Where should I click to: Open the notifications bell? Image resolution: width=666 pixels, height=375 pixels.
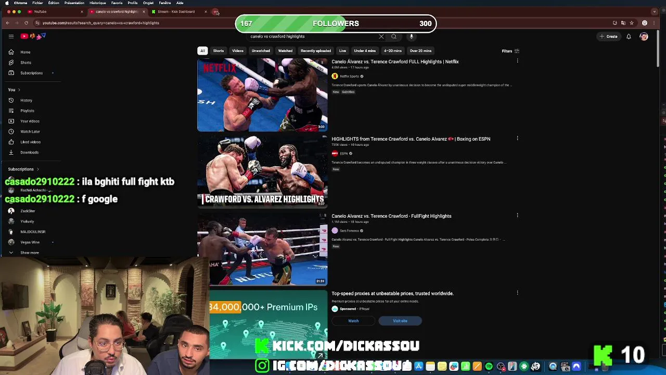tap(629, 36)
